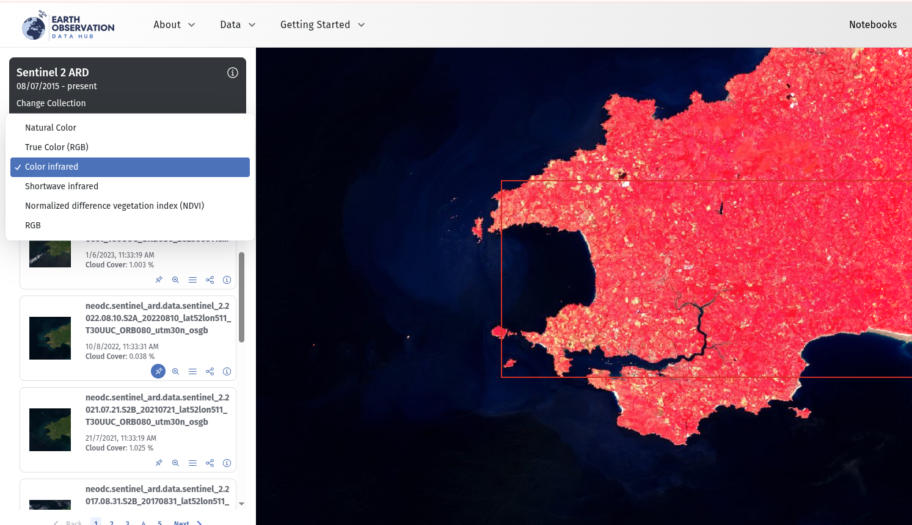Click the S2B_20170831 scene title
The width and height of the screenshot is (912, 525).
(x=158, y=495)
